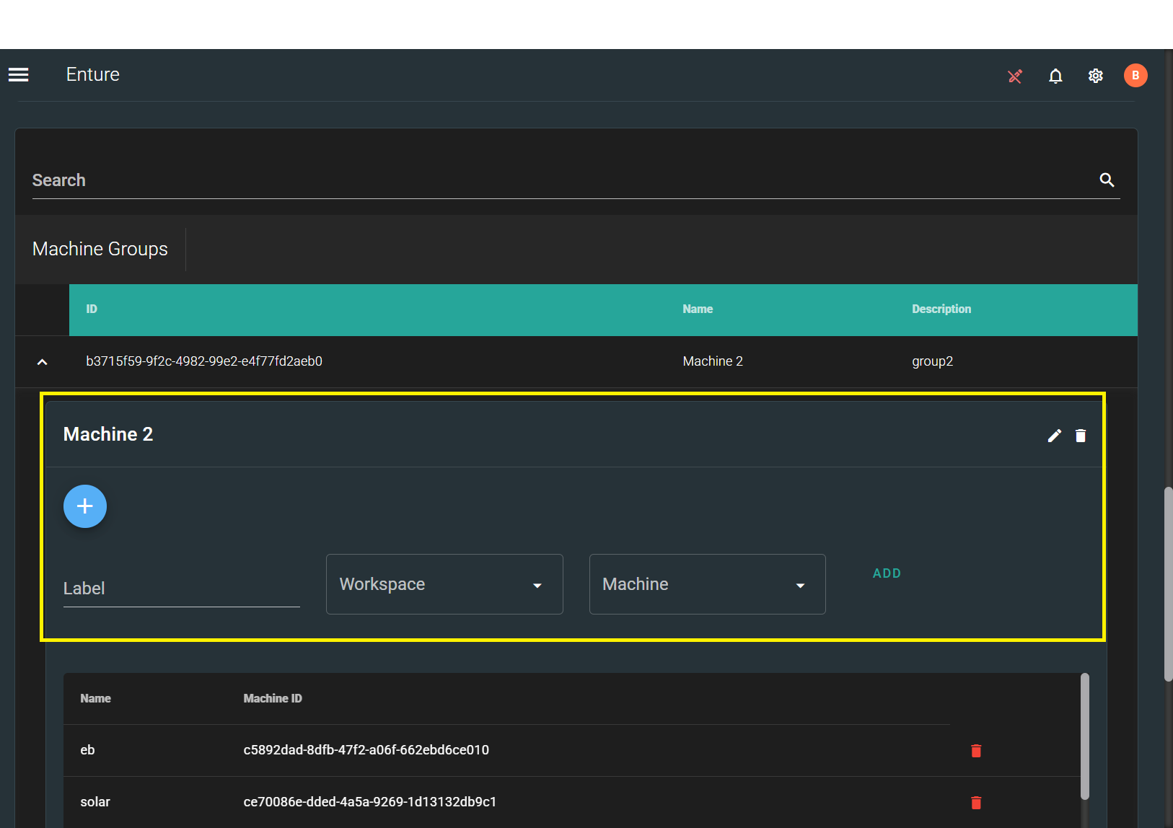Open the Workspace dropdown

click(x=444, y=584)
